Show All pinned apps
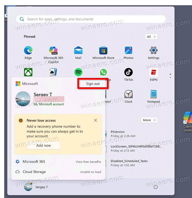This screenshot has height=198, width=192. [151, 37]
